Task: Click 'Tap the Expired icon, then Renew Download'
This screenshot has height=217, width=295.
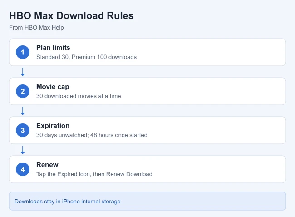Action: 94,174
